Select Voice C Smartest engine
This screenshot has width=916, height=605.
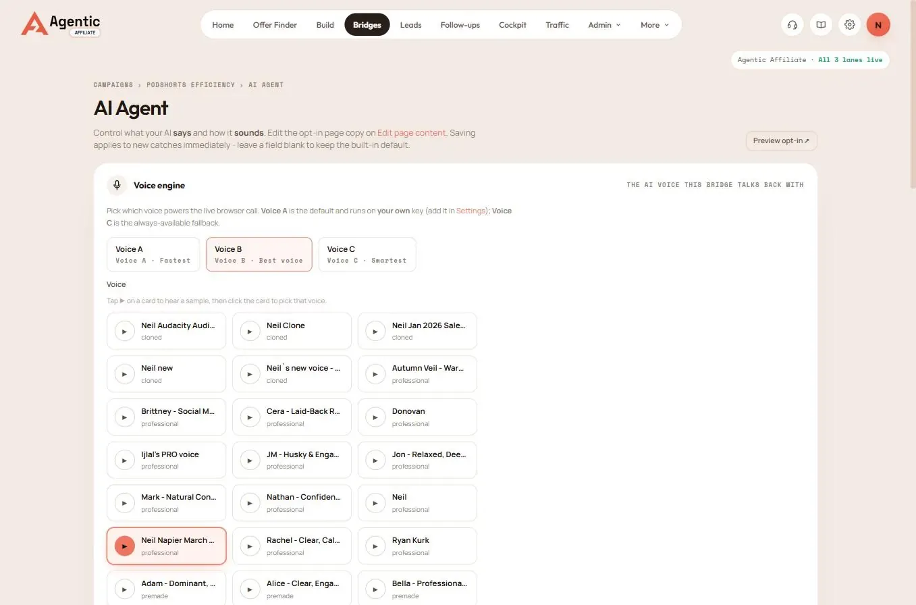367,255
